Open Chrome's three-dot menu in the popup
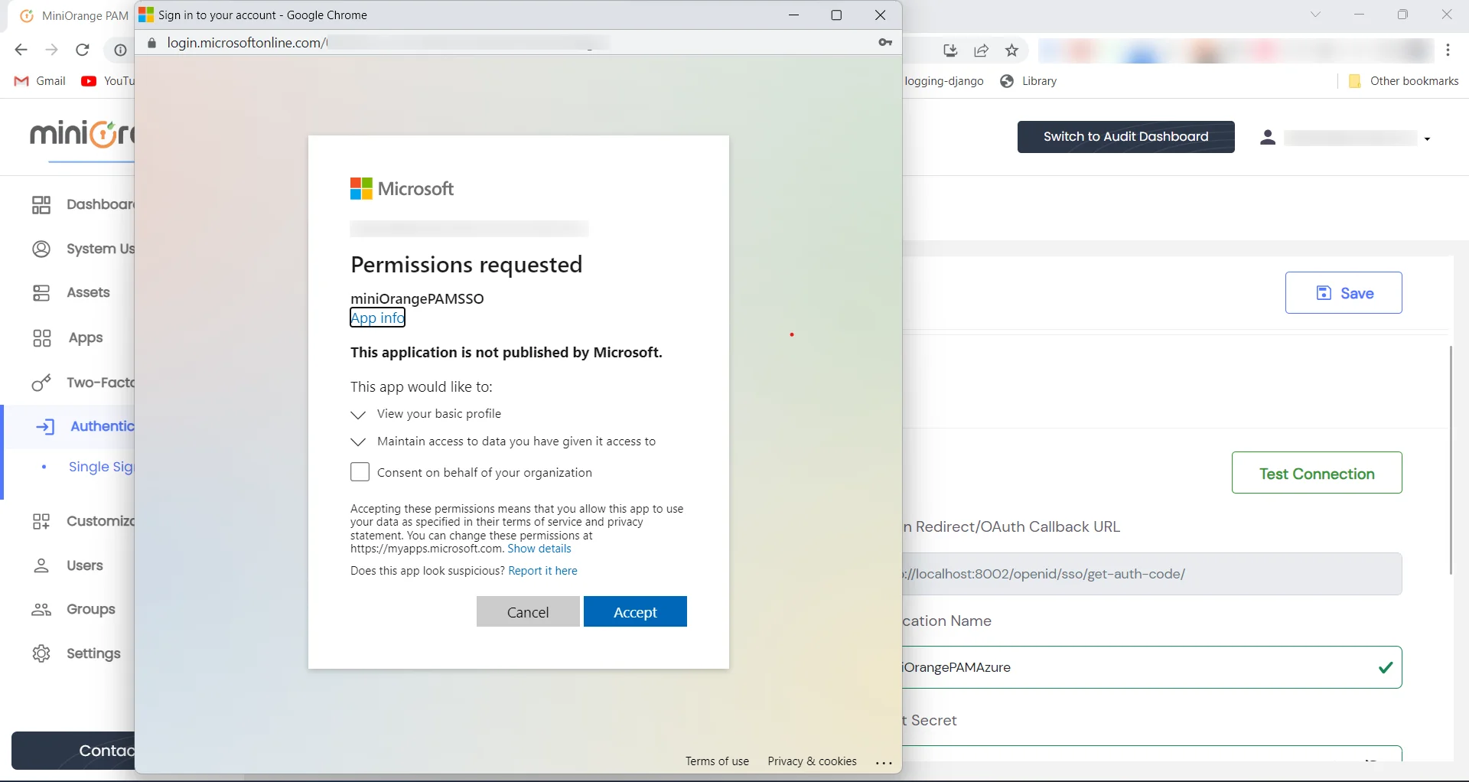Screen dimensions: 1469x782 [x=885, y=761]
